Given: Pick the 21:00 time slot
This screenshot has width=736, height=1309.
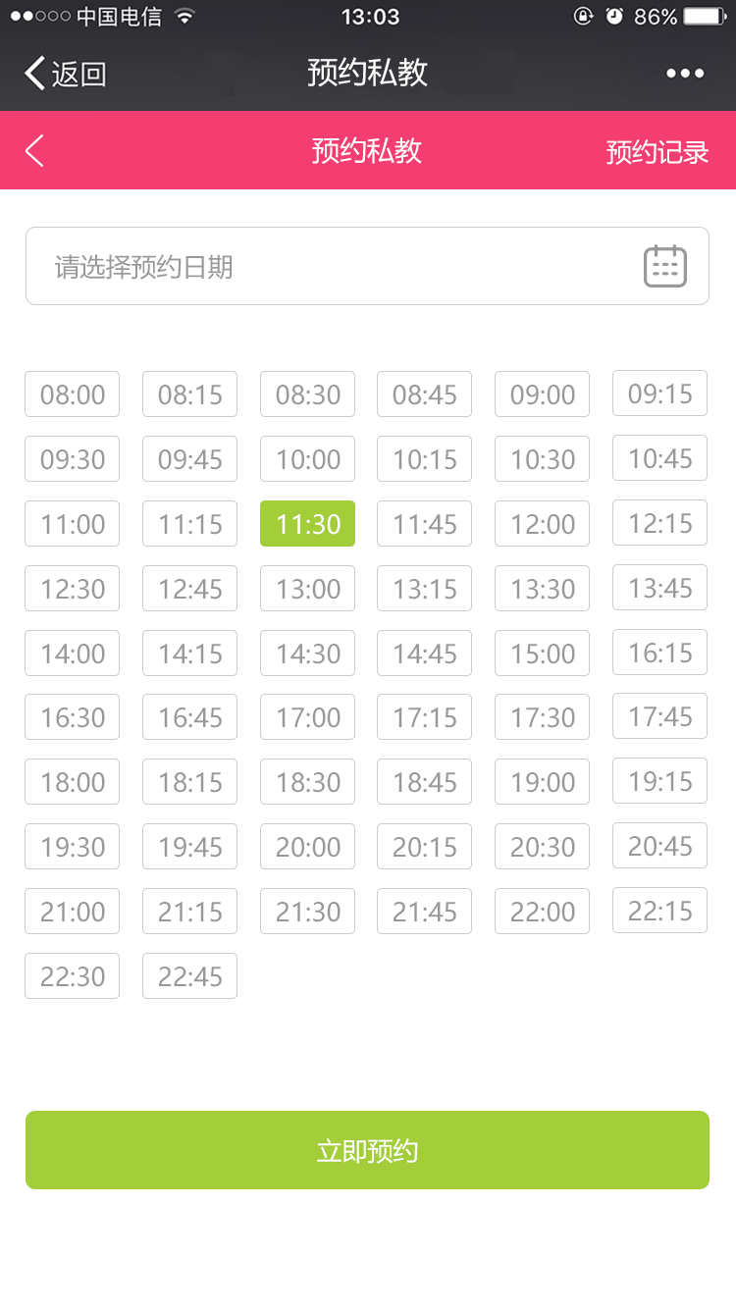Looking at the screenshot, I should pos(72,911).
